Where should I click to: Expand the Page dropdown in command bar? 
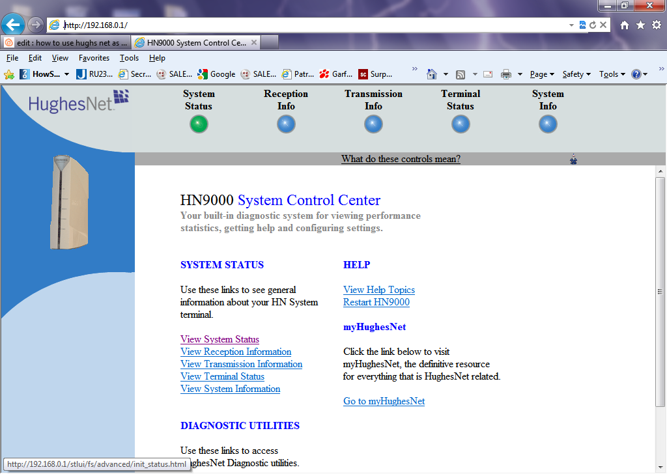coord(542,74)
